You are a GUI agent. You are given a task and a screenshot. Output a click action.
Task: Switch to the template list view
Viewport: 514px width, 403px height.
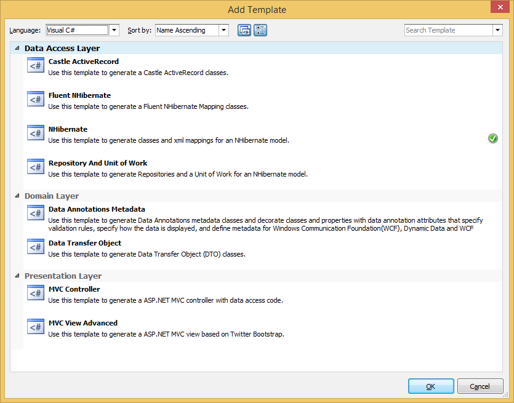pos(260,30)
